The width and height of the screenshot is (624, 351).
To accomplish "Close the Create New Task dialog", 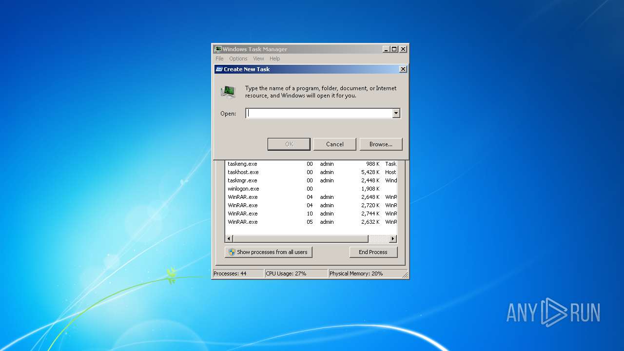I will pyautogui.click(x=403, y=69).
